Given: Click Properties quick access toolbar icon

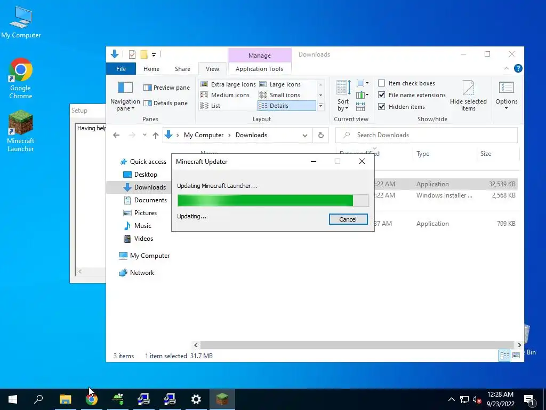Looking at the screenshot, I should pyautogui.click(x=132, y=54).
